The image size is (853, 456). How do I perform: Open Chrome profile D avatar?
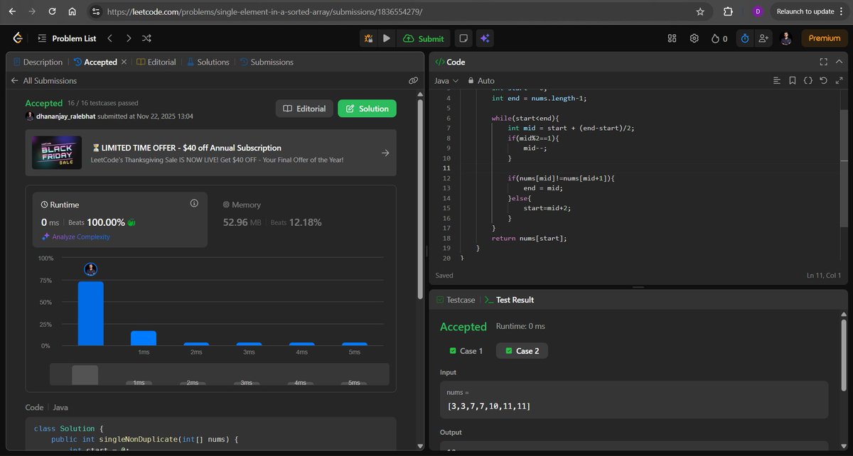[x=758, y=11]
